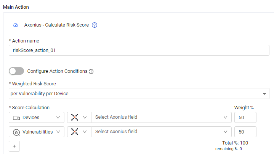Click adapter icon in the Devices row
This screenshot has height=154, width=274.
75,118
